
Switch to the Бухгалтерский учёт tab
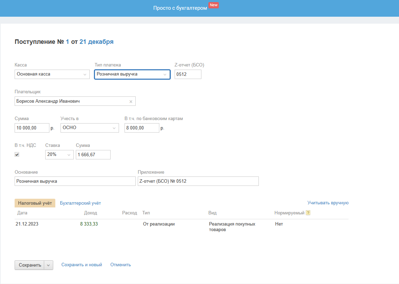80,203
